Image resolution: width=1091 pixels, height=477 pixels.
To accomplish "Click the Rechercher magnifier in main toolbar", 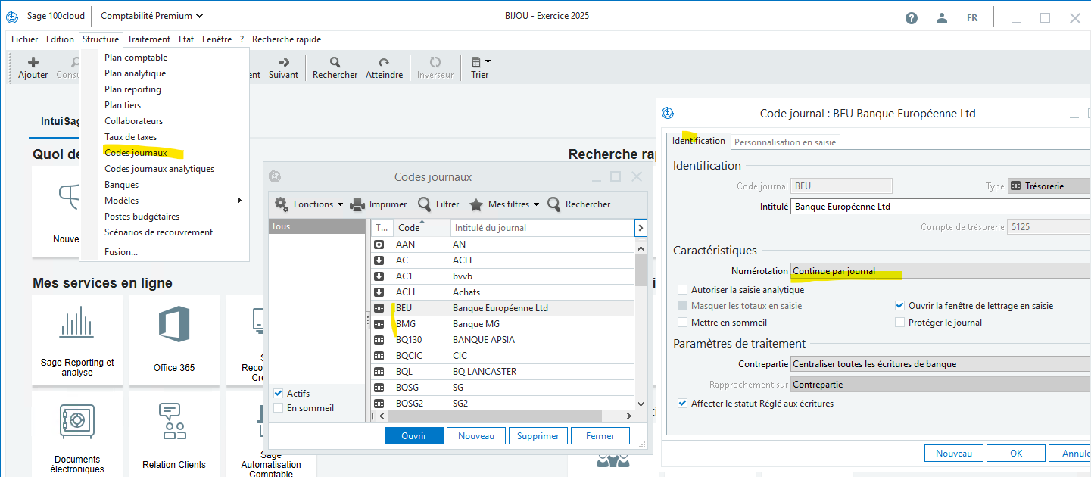I will tap(335, 62).
